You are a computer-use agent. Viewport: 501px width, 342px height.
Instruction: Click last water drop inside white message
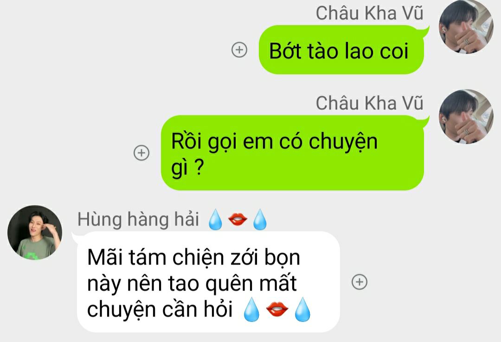(302, 310)
